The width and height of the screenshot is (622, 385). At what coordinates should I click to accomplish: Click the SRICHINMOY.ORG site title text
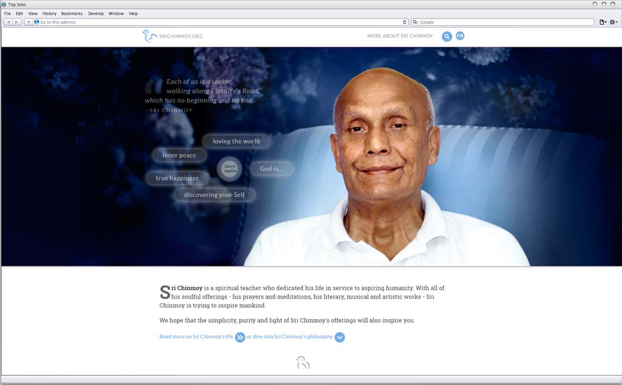point(181,36)
